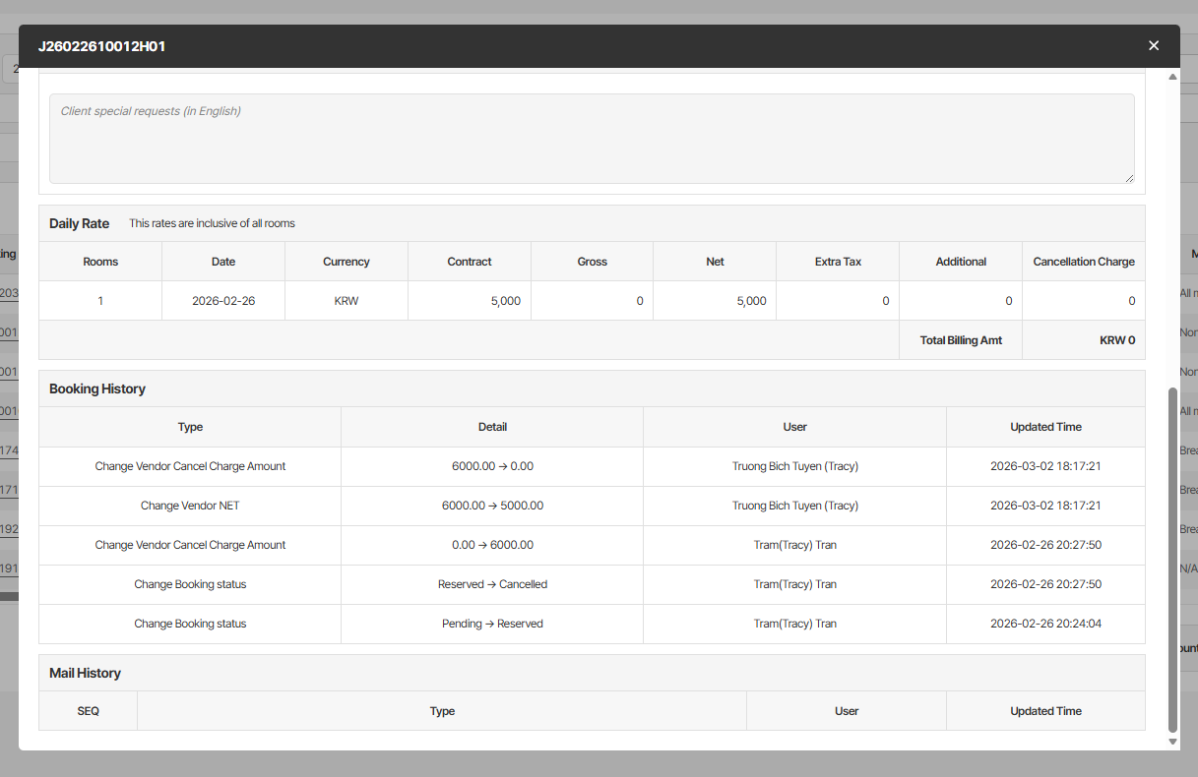Click the Booking History section title
1198x777 pixels.
[x=97, y=388]
